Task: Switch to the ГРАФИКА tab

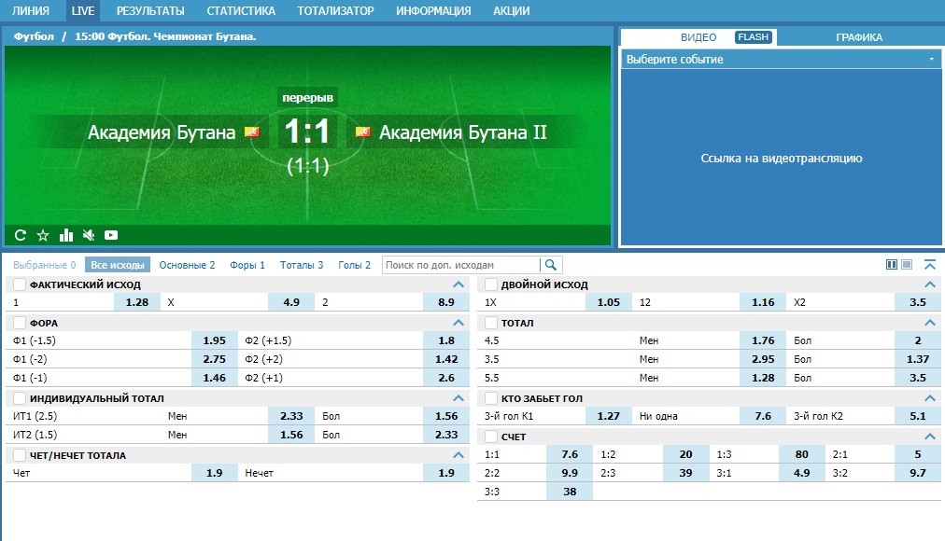Action: 859,37
